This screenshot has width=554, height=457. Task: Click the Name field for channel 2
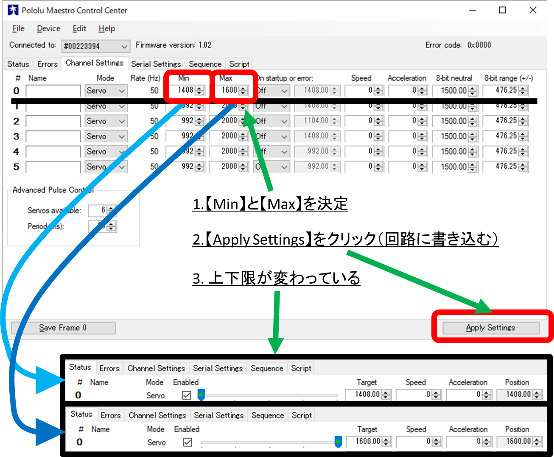click(x=53, y=121)
